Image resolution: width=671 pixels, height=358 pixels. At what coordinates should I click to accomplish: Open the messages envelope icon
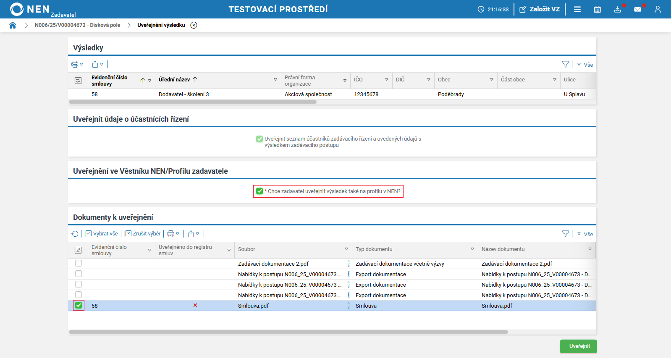coord(637,9)
